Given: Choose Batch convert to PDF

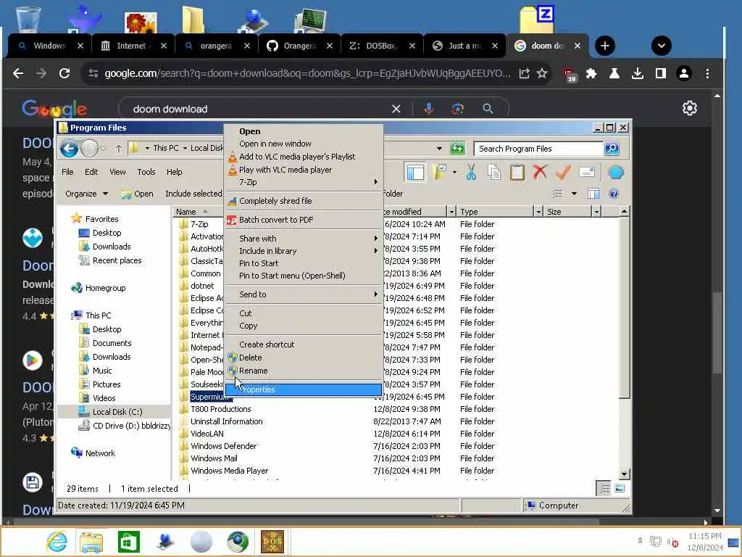Looking at the screenshot, I should pyautogui.click(x=276, y=220).
